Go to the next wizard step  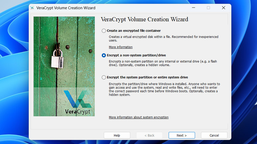click(182, 135)
